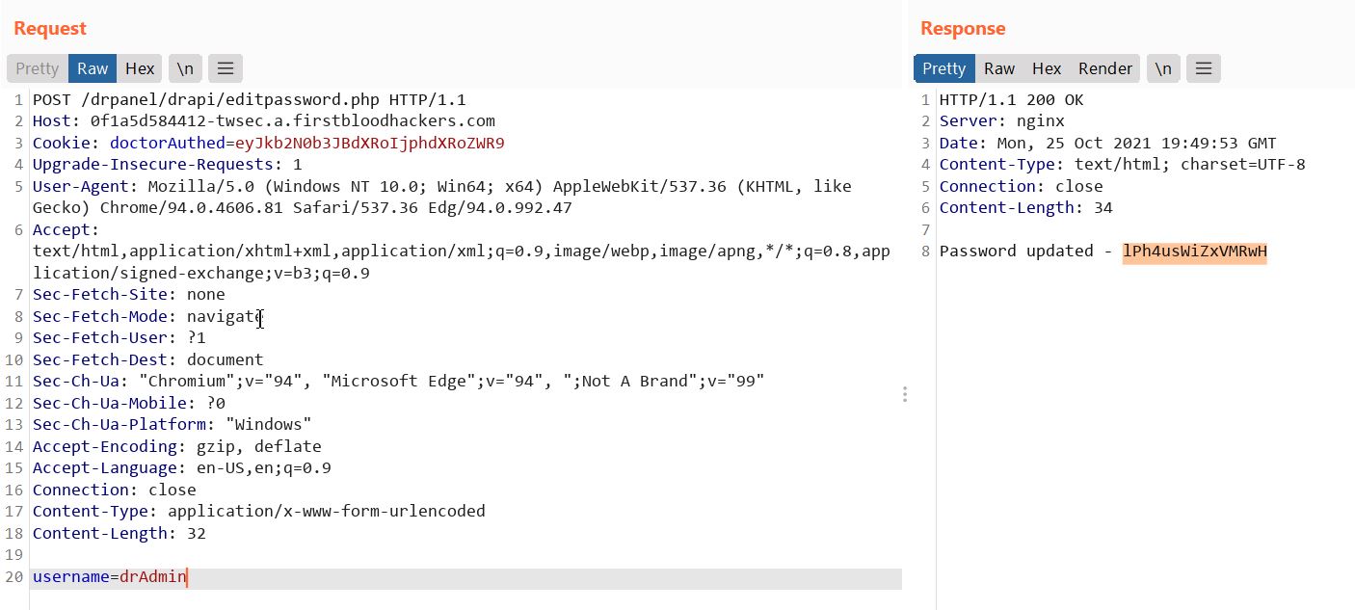The width and height of the screenshot is (1355, 610).
Task: Click the Server: nginx response header
Action: coord(1002,121)
